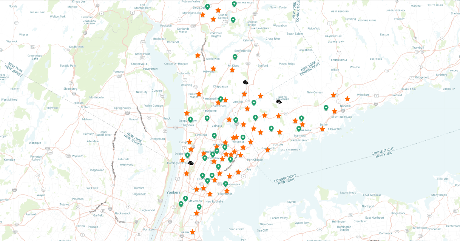Open the orange star above South Norwalk
The image size is (460, 241).
(334, 111)
